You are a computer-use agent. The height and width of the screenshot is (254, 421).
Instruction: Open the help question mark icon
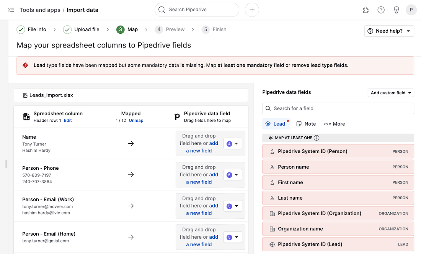pos(381,10)
